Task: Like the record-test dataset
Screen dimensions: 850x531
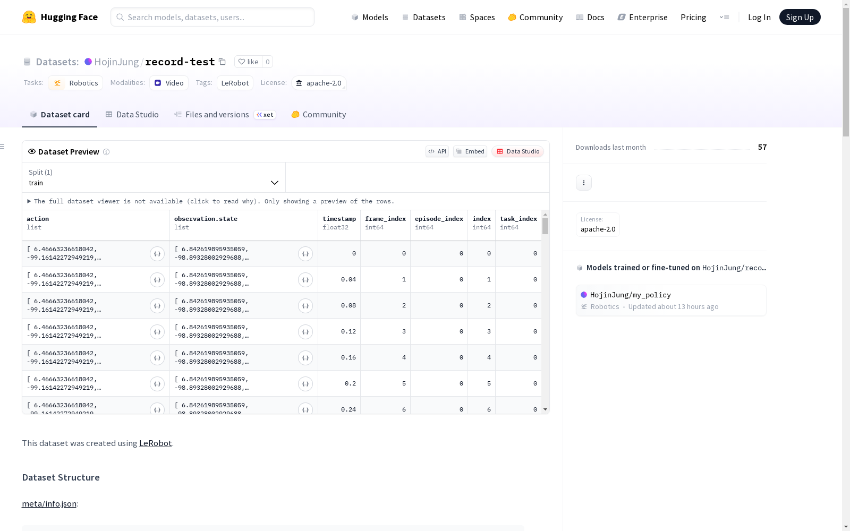Action: (x=248, y=62)
